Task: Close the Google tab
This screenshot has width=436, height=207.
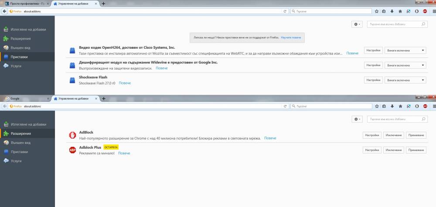Action: (48, 99)
